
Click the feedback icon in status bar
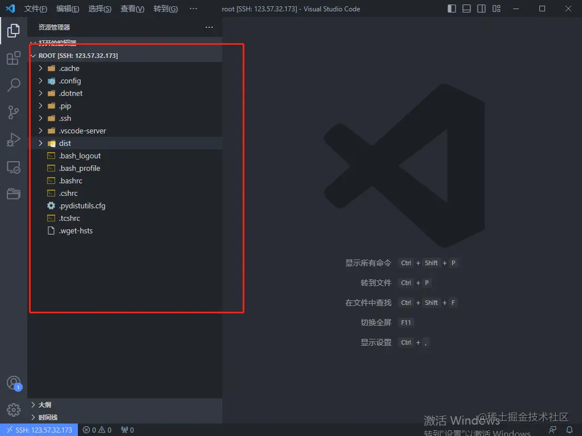point(552,430)
